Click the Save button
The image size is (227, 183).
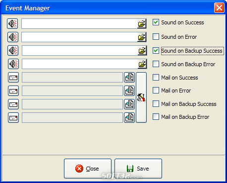[x=138, y=169]
